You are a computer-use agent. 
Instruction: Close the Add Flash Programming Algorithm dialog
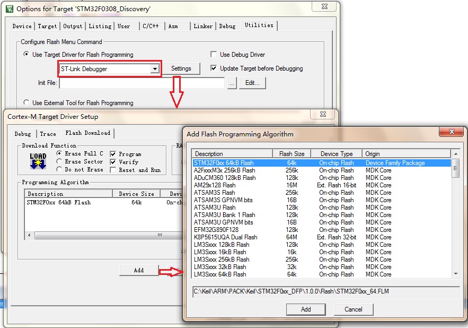click(x=451, y=132)
